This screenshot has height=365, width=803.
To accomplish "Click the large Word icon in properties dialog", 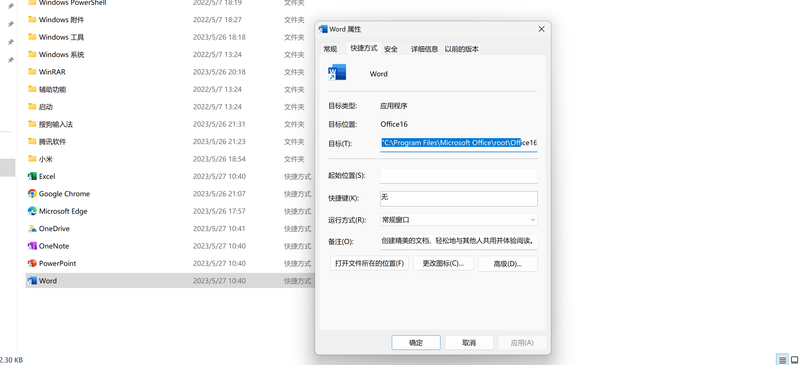I will click(337, 72).
